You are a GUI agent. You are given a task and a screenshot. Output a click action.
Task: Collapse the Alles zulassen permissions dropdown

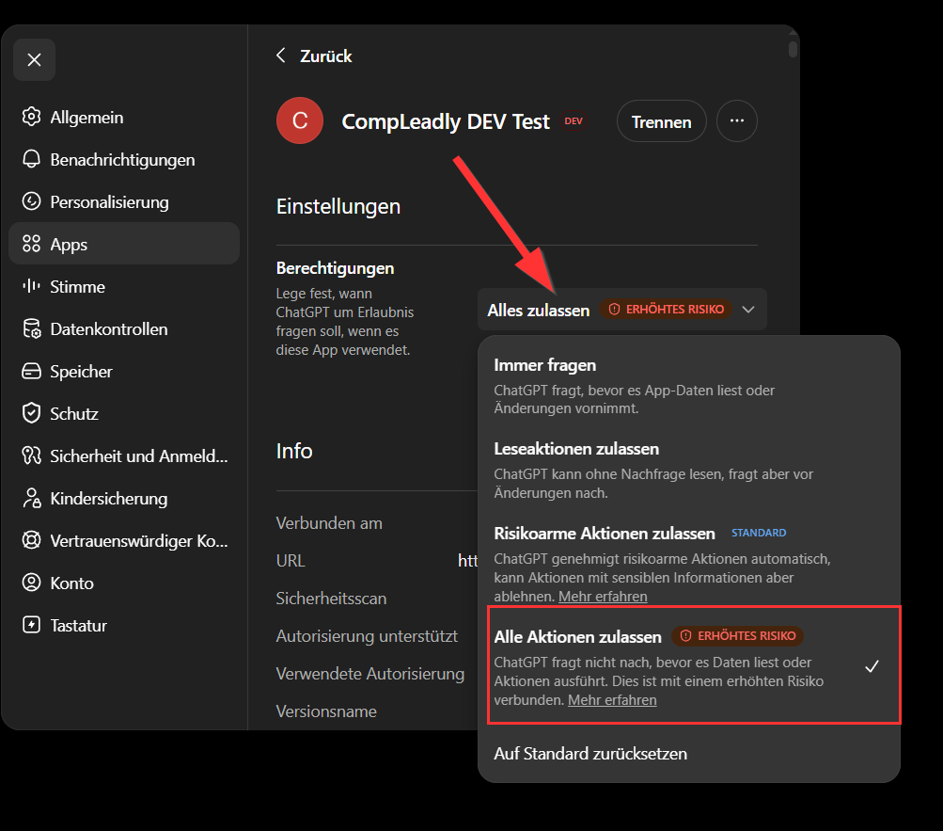pyautogui.click(x=621, y=310)
